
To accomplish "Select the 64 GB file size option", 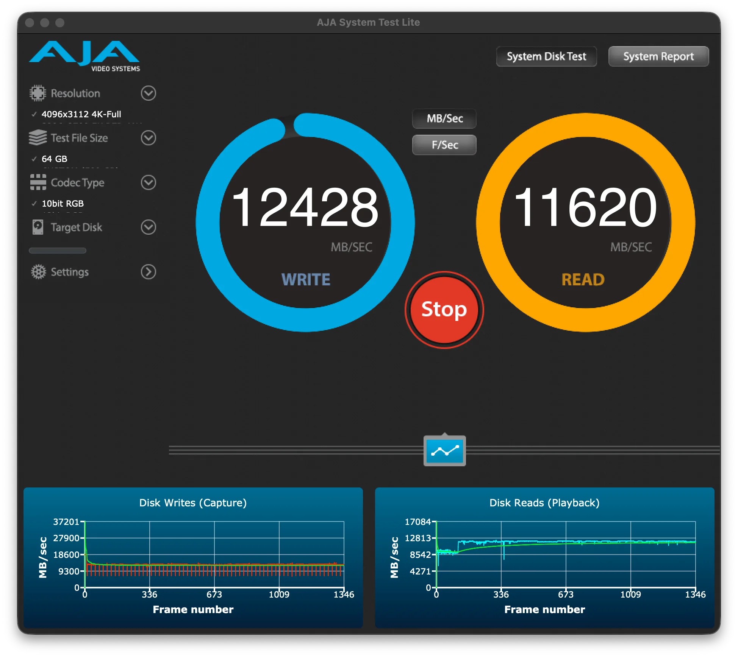I will coord(54,159).
